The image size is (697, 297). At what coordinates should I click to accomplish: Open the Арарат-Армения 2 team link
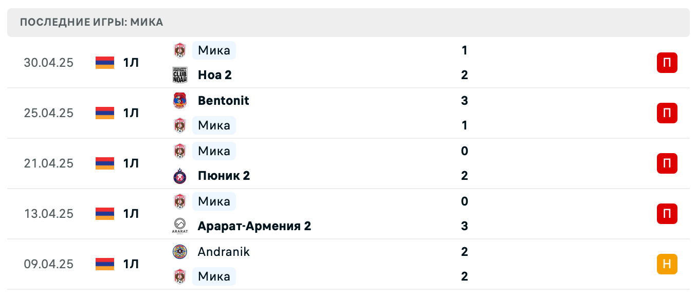(254, 226)
